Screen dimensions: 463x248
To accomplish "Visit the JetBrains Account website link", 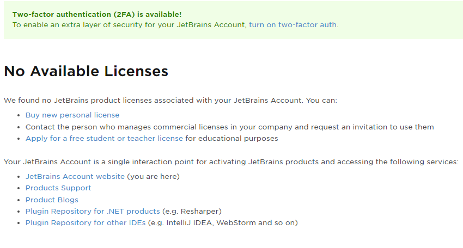I will pyautogui.click(x=75, y=176).
